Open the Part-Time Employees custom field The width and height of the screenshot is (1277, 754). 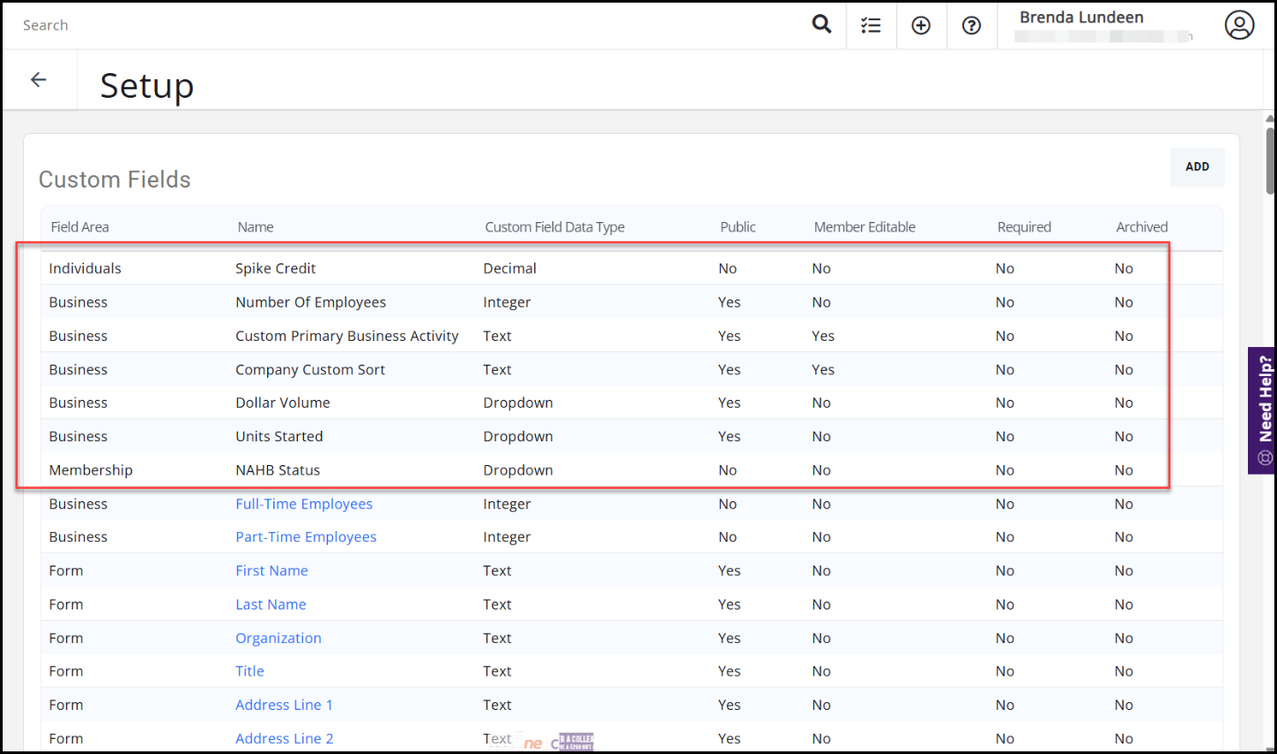click(x=305, y=537)
